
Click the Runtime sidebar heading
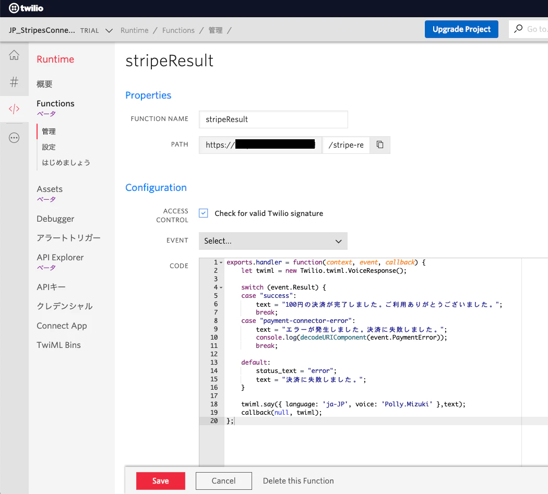click(x=55, y=59)
